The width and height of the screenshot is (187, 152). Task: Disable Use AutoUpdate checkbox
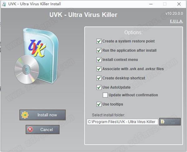(x=99, y=87)
